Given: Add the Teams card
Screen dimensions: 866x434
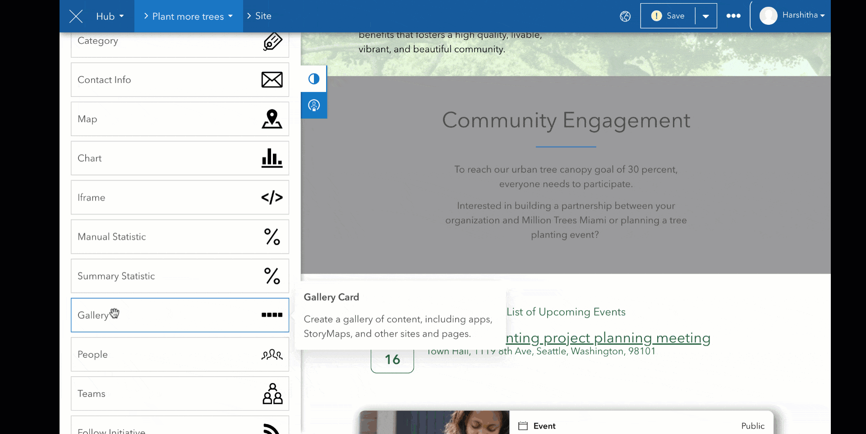Looking at the screenshot, I should pos(180,393).
